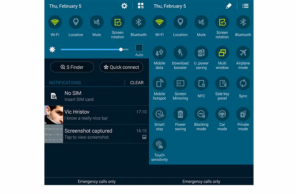The height and width of the screenshot is (194, 296).
Task: Tap the date text in the notification panel header
Action: pyautogui.click(x=65, y=6)
